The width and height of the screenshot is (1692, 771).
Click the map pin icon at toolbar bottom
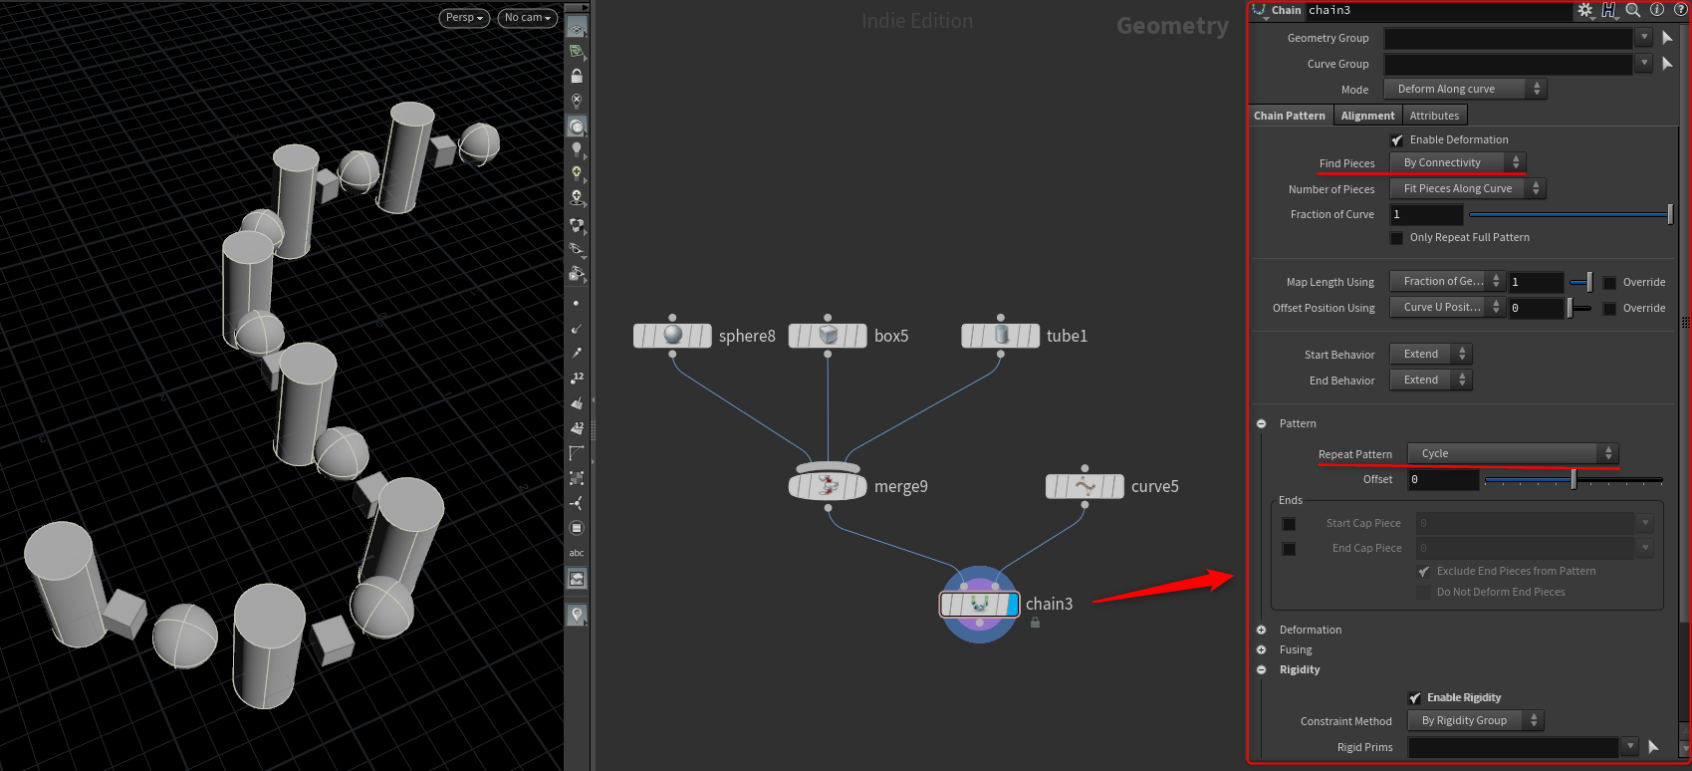[577, 616]
